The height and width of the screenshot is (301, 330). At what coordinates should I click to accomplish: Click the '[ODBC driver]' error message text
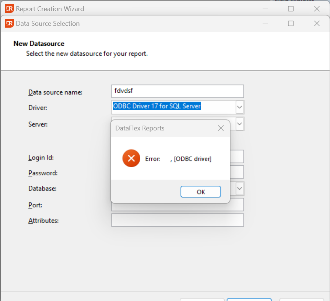coord(193,159)
